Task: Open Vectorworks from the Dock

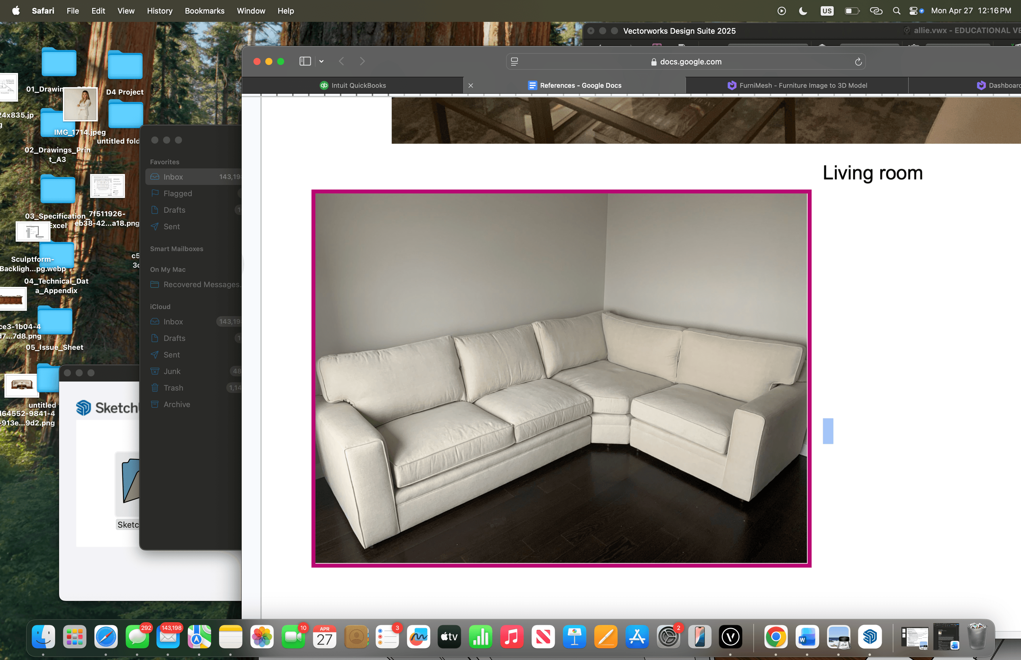Action: (x=731, y=636)
